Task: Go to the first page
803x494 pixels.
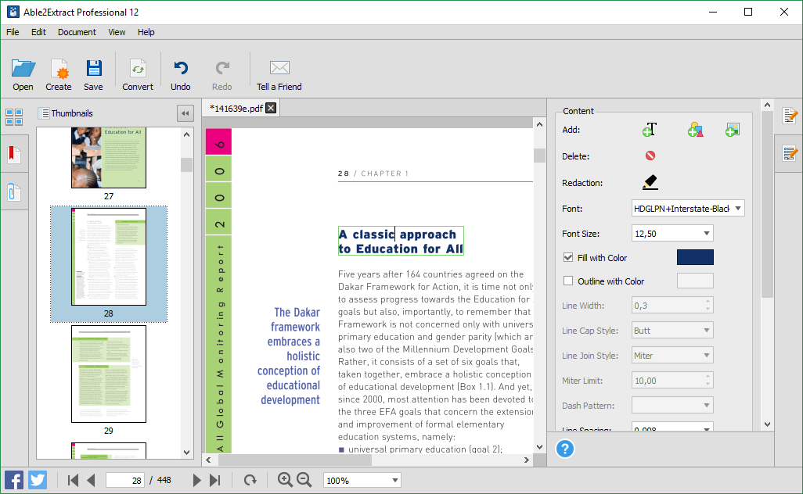Action: coord(73,480)
